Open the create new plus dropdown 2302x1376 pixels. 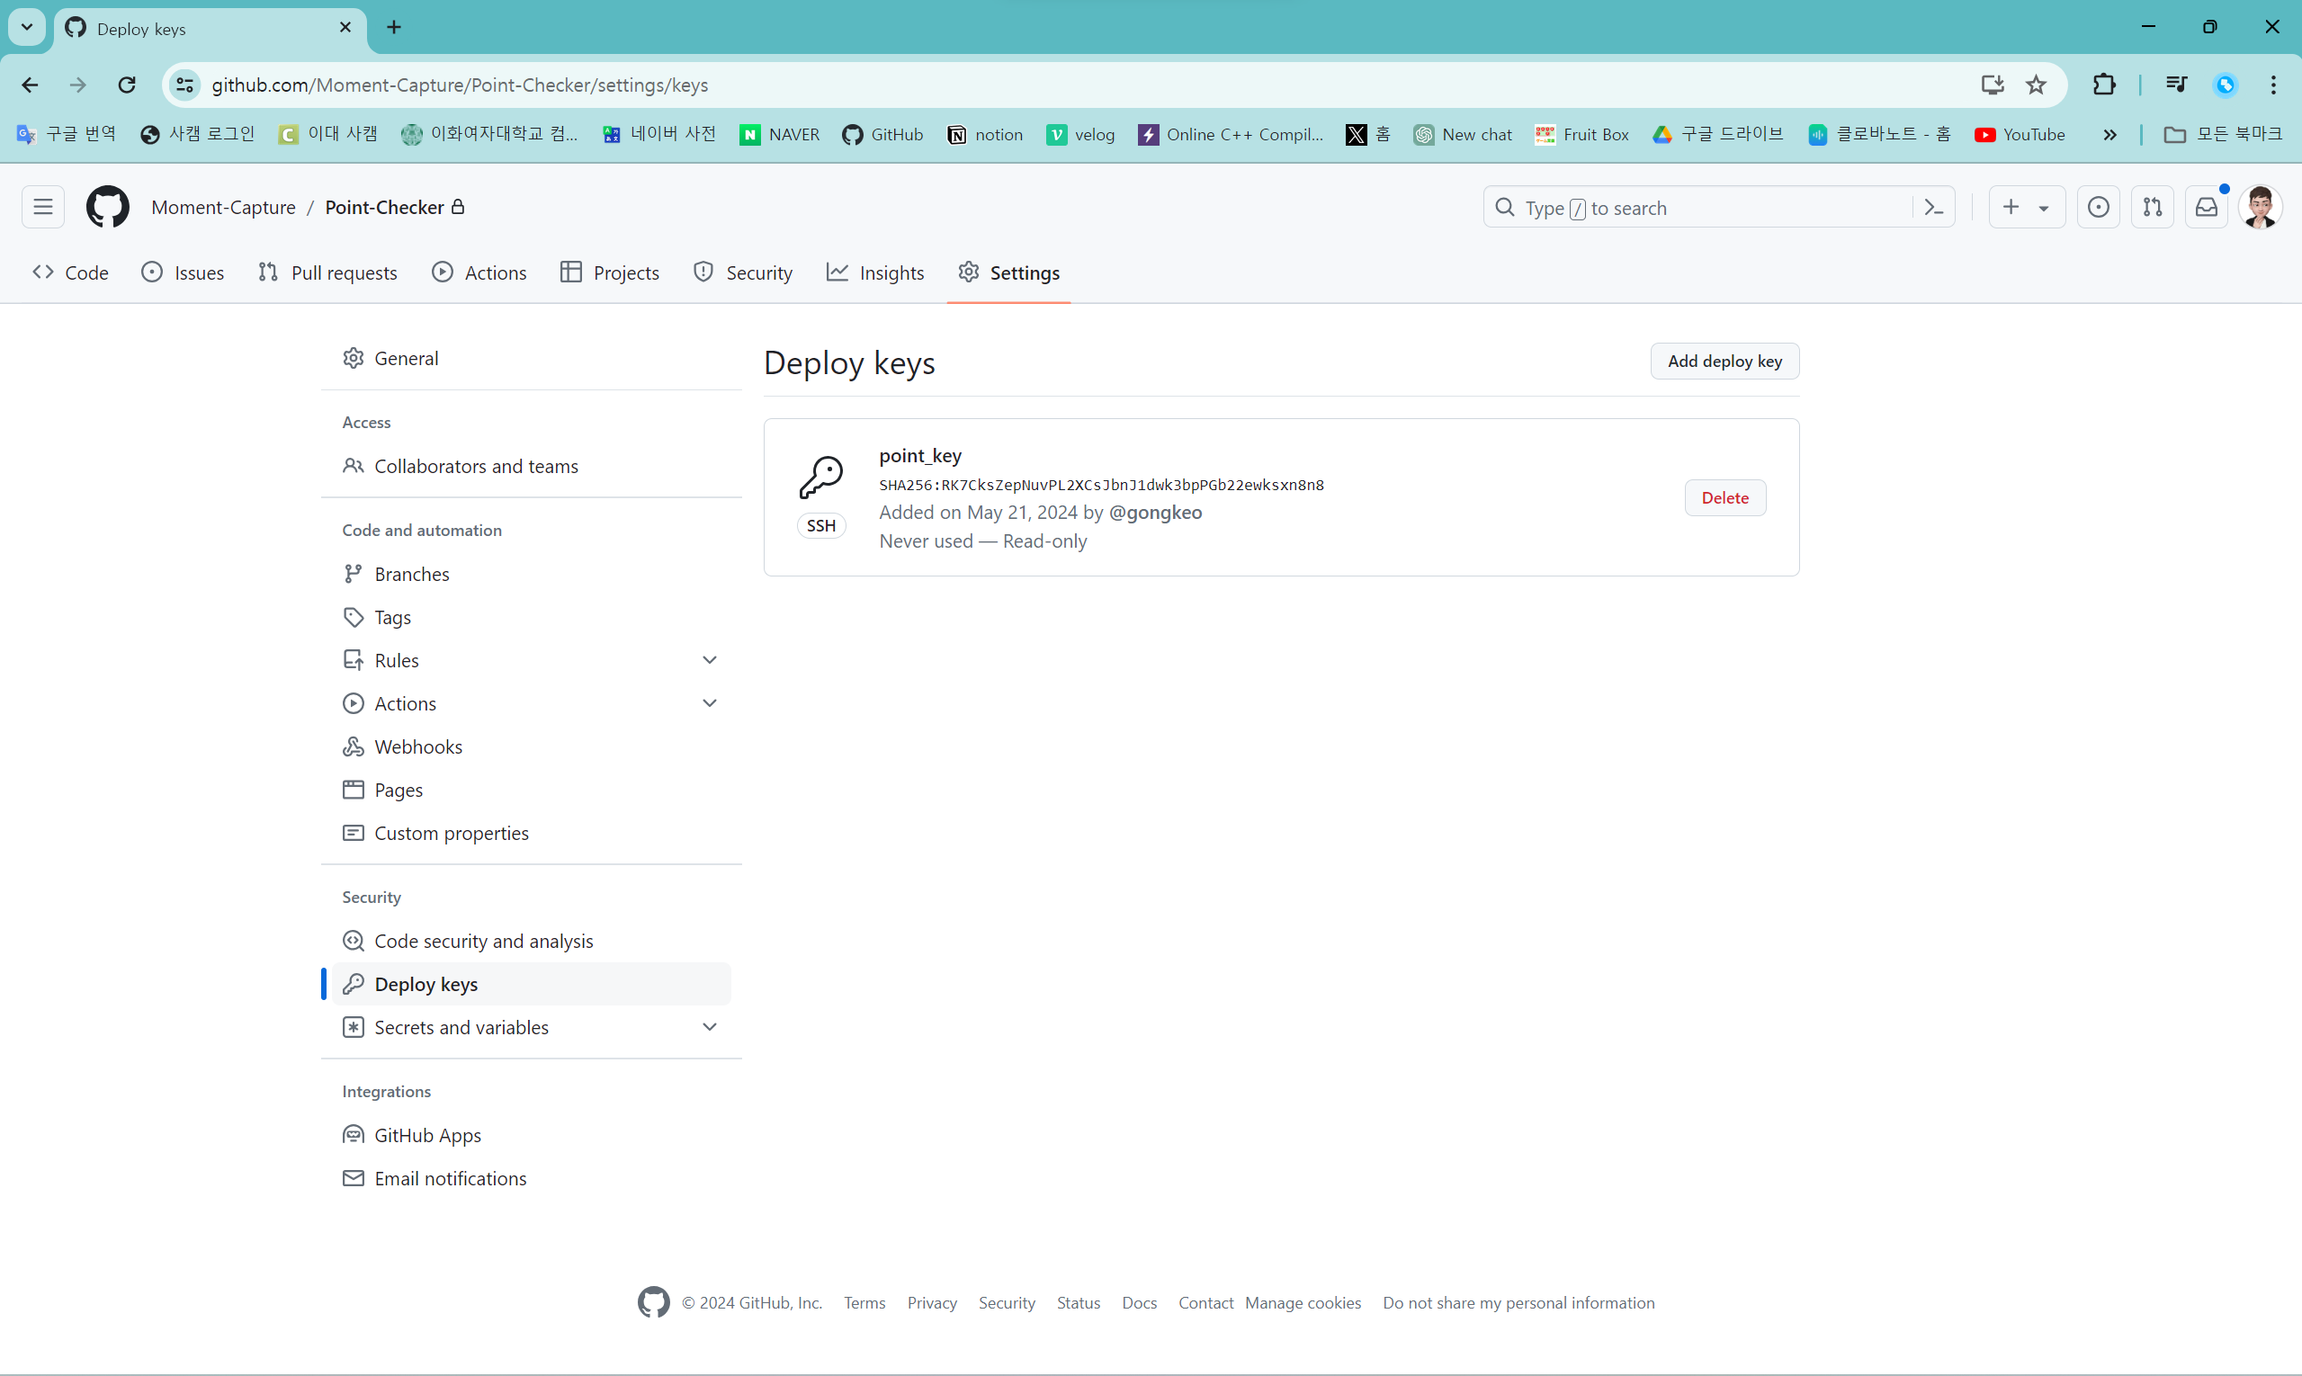(2026, 207)
